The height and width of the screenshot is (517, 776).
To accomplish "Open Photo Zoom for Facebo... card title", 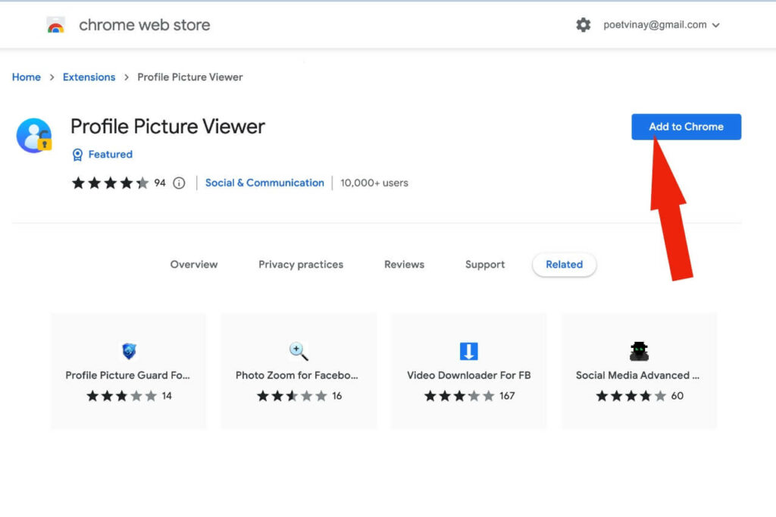I will click(x=297, y=375).
